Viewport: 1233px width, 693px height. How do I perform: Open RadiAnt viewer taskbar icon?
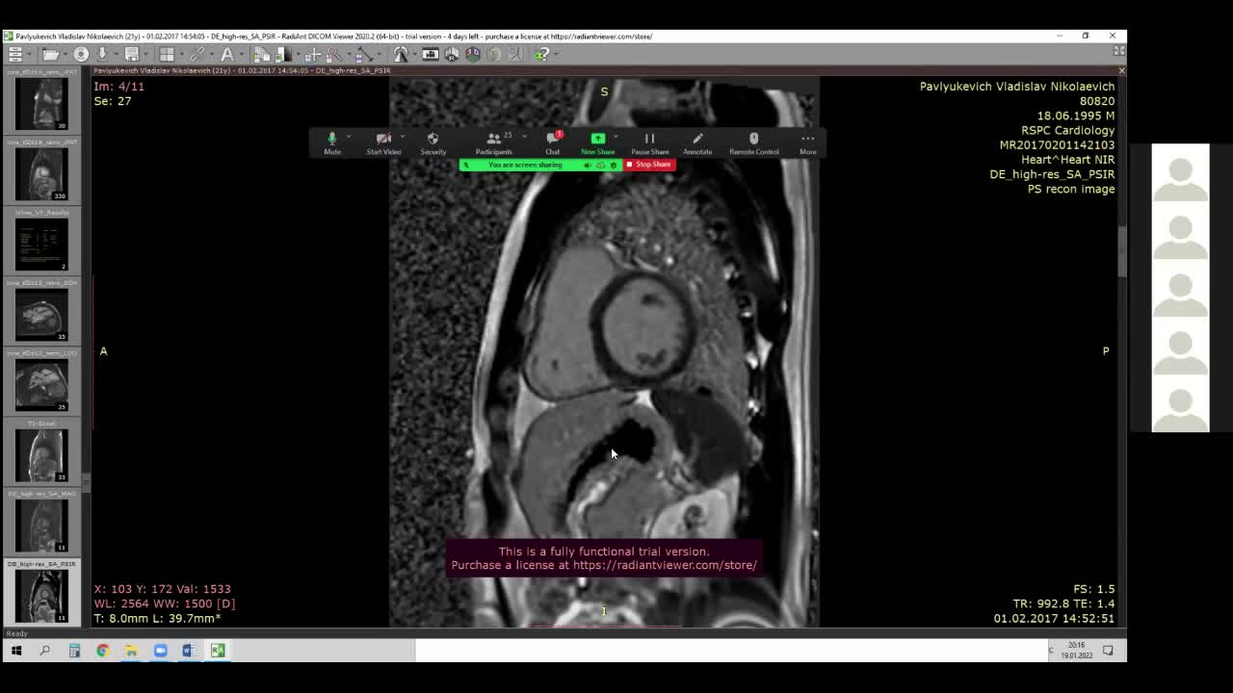coord(218,651)
